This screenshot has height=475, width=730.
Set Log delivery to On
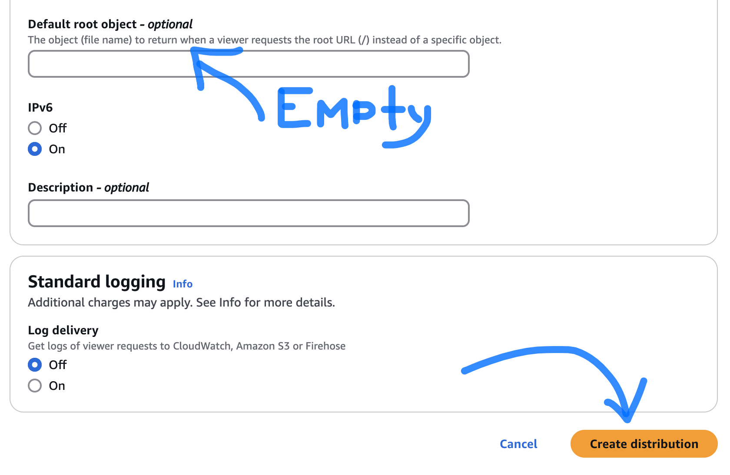click(x=35, y=386)
